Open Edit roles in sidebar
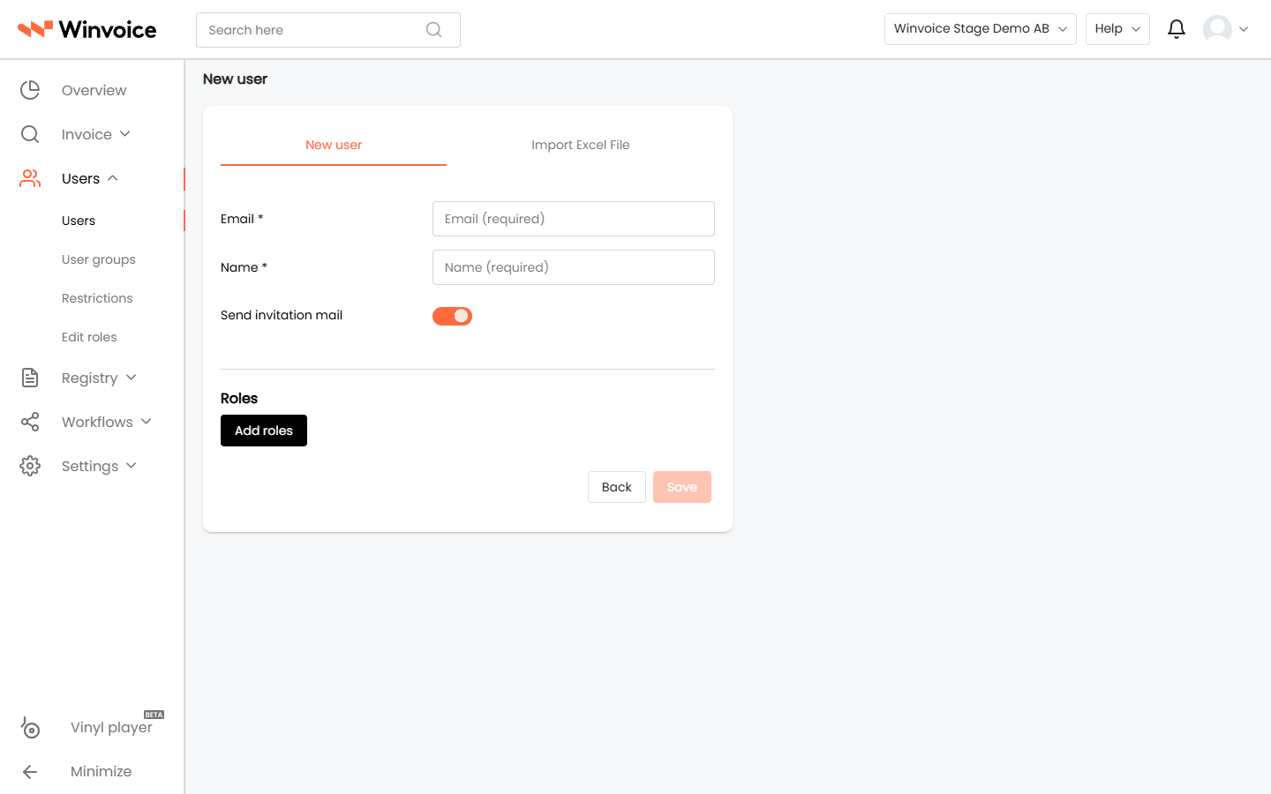 89,337
